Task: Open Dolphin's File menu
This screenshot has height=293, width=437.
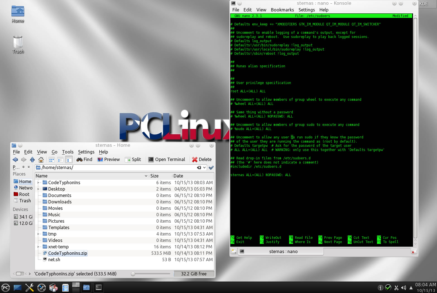Action: coord(16,152)
